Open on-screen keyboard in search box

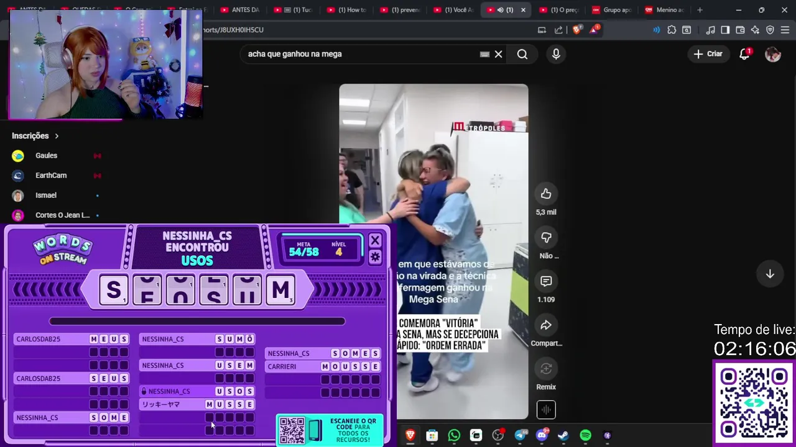485,54
